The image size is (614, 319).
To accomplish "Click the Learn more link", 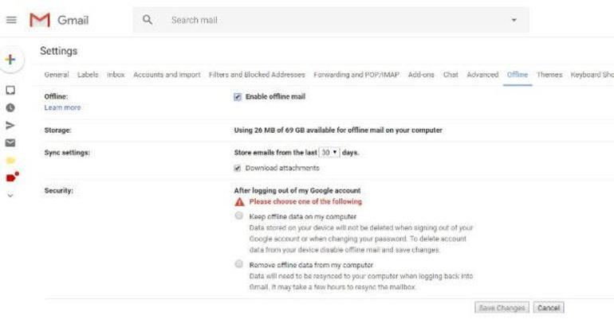I will [x=62, y=107].
